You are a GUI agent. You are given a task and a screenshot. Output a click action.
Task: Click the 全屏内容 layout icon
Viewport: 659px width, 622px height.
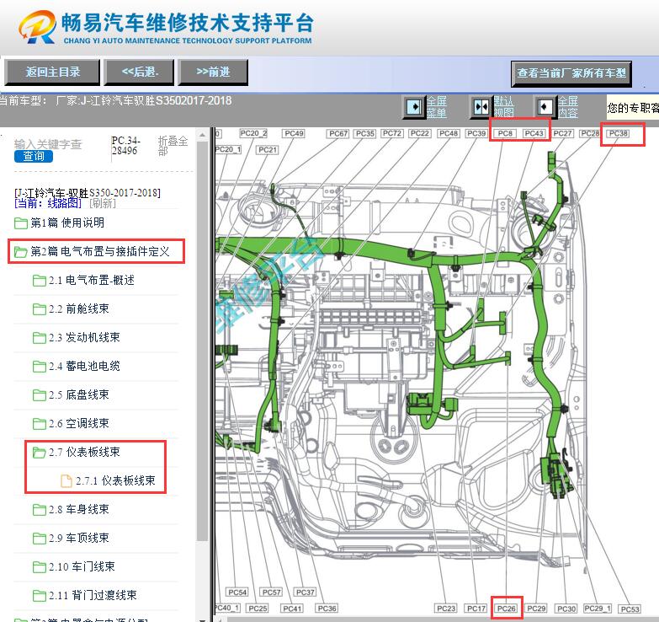pyautogui.click(x=545, y=107)
